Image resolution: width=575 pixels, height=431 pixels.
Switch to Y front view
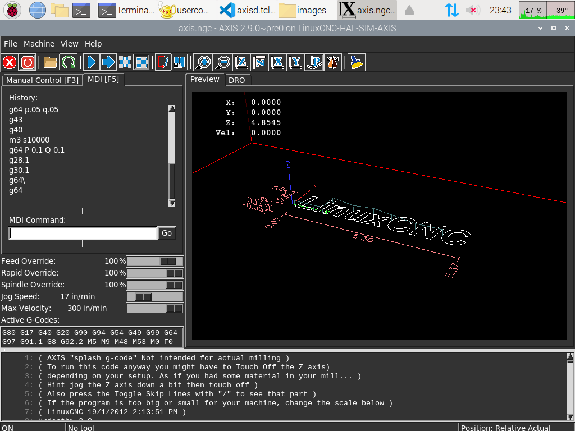(x=295, y=62)
